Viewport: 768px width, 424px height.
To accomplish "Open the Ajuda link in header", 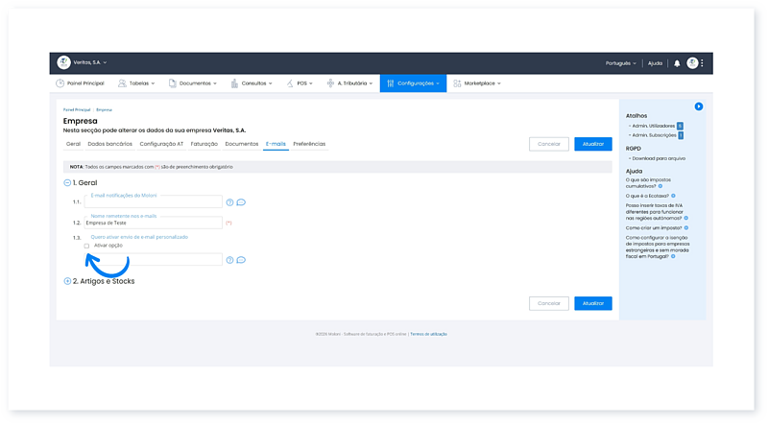I will click(x=655, y=63).
